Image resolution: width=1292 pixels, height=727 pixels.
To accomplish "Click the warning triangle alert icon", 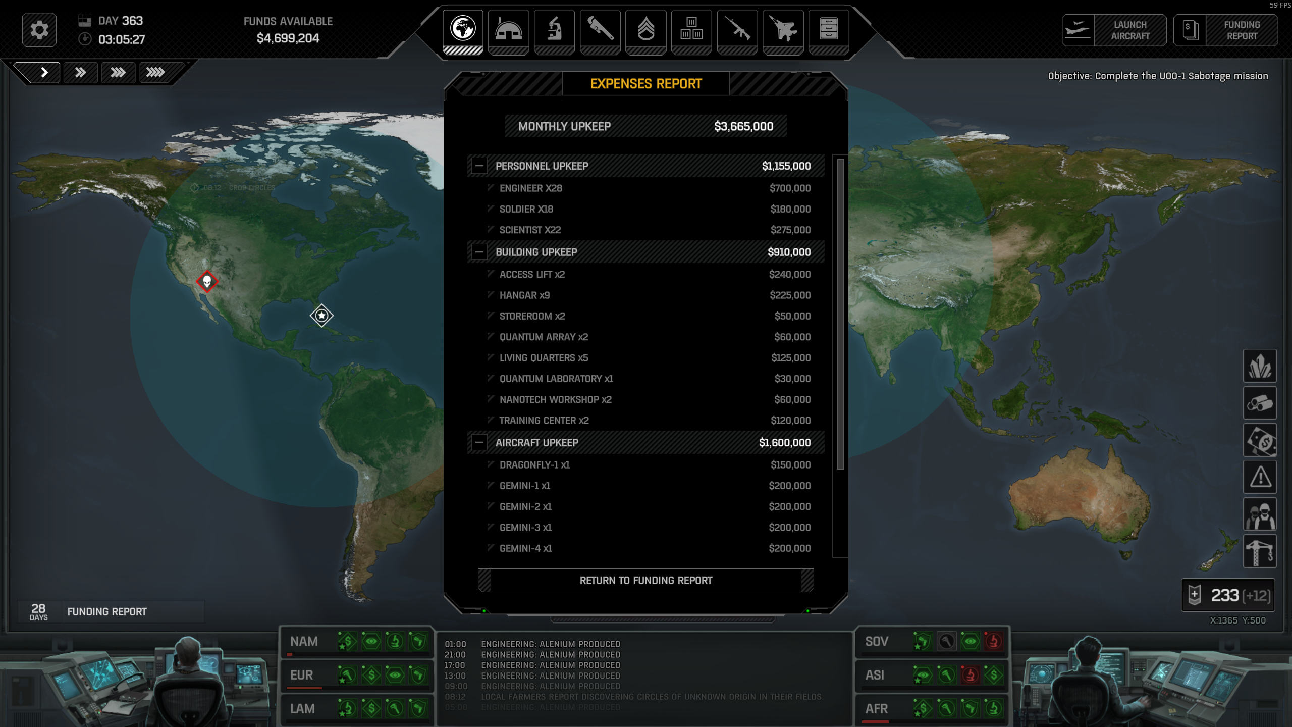I will coord(1259,477).
